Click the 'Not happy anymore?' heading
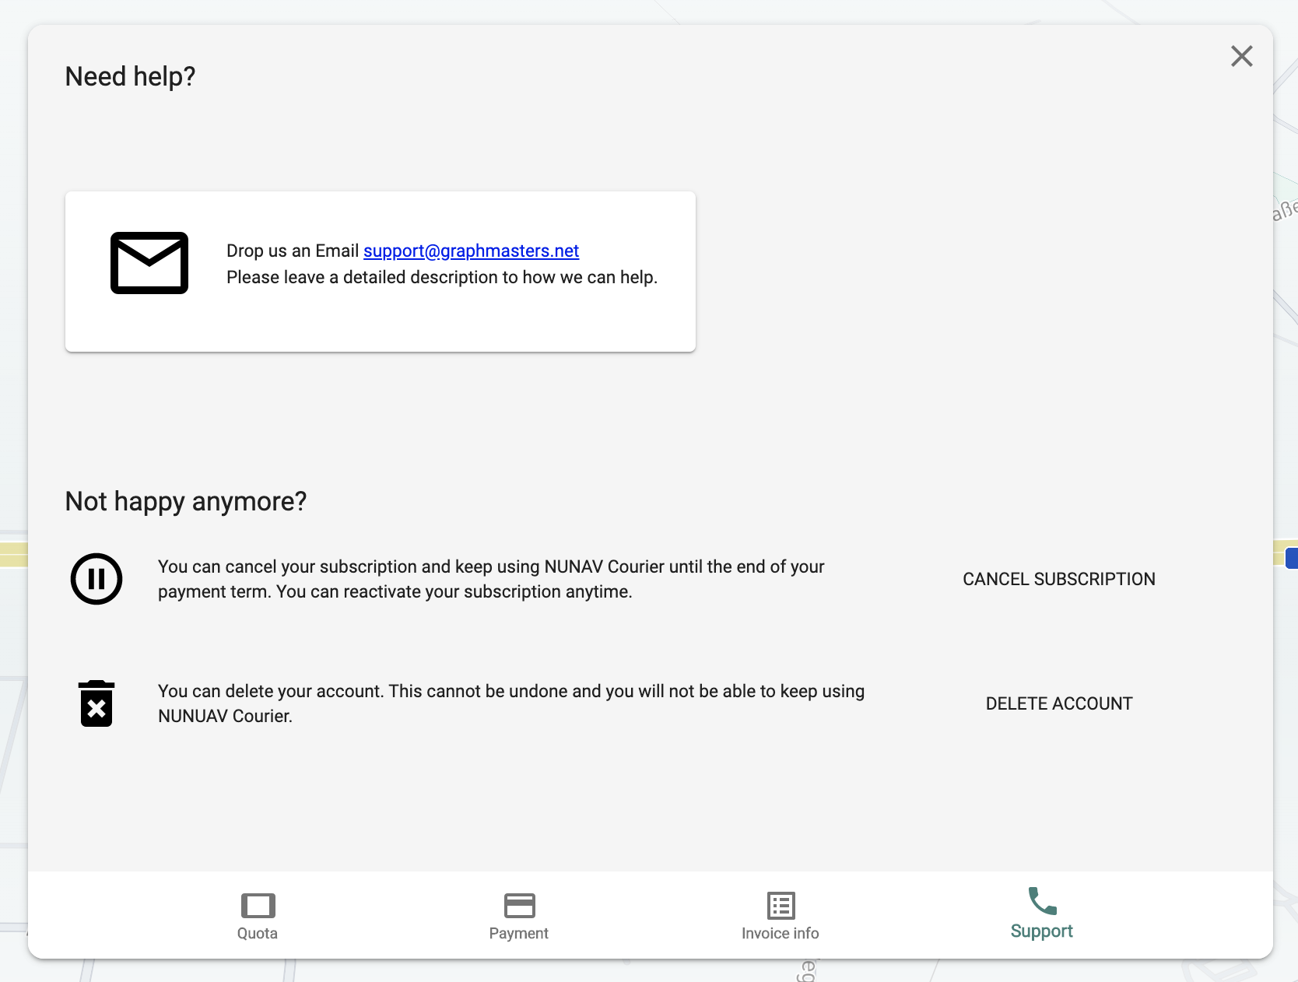The width and height of the screenshot is (1298, 982). (186, 501)
